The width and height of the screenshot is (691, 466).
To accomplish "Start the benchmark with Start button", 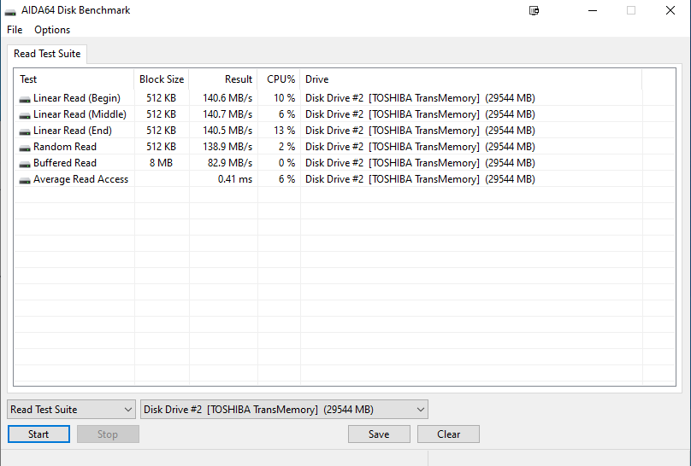I will pyautogui.click(x=38, y=434).
